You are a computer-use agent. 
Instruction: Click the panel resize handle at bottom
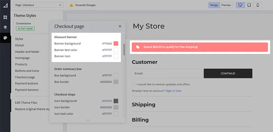88,120
